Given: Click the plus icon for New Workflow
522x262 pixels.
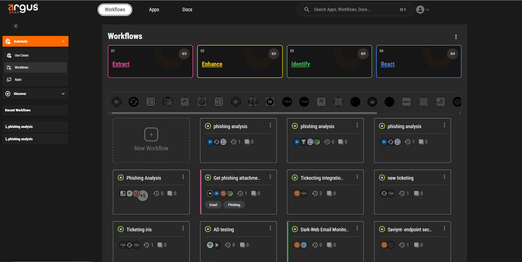Looking at the screenshot, I should coord(151,134).
